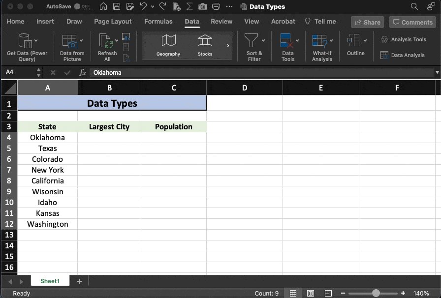This screenshot has width=441, height=298.
Task: Click the AutoSum sigma icon
Action: pos(189,6)
